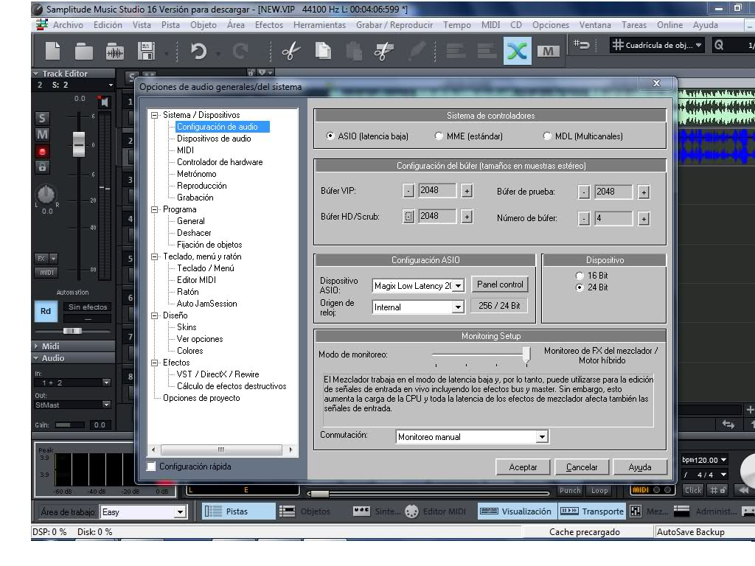Screen dimensions: 755x566
Task: Open the Efectos menu in menu bar
Action: (268, 25)
